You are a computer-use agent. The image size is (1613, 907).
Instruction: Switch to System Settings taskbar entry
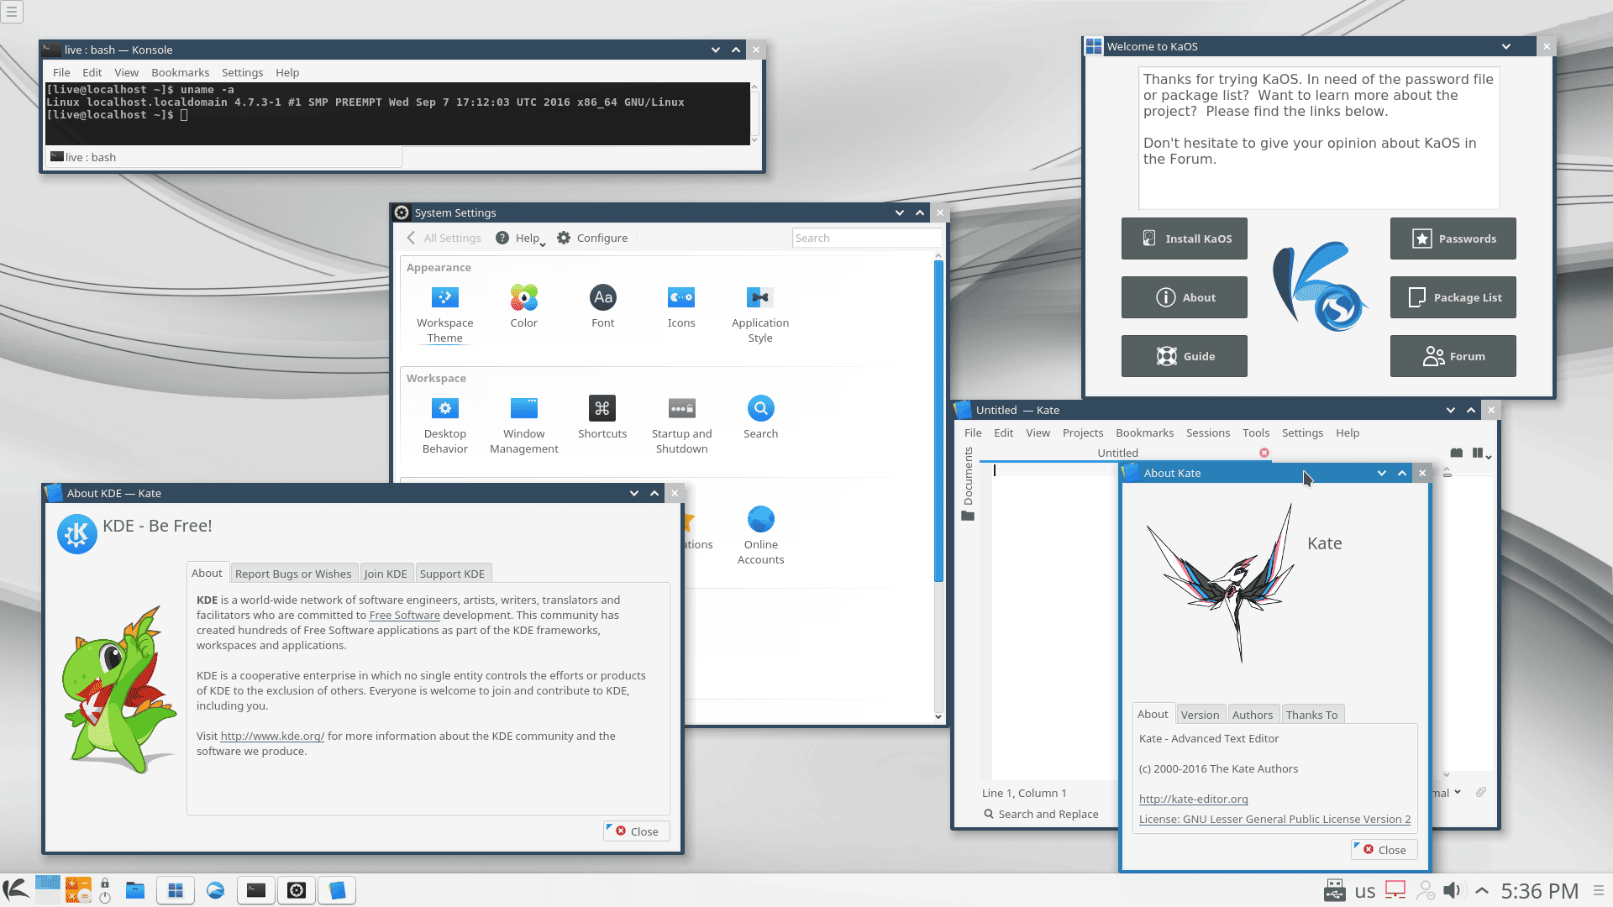pyautogui.click(x=297, y=890)
